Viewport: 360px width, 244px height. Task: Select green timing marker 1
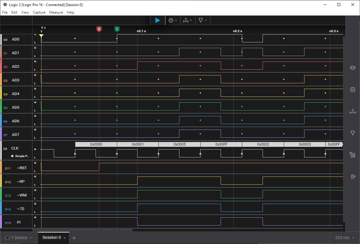pyautogui.click(x=117, y=29)
